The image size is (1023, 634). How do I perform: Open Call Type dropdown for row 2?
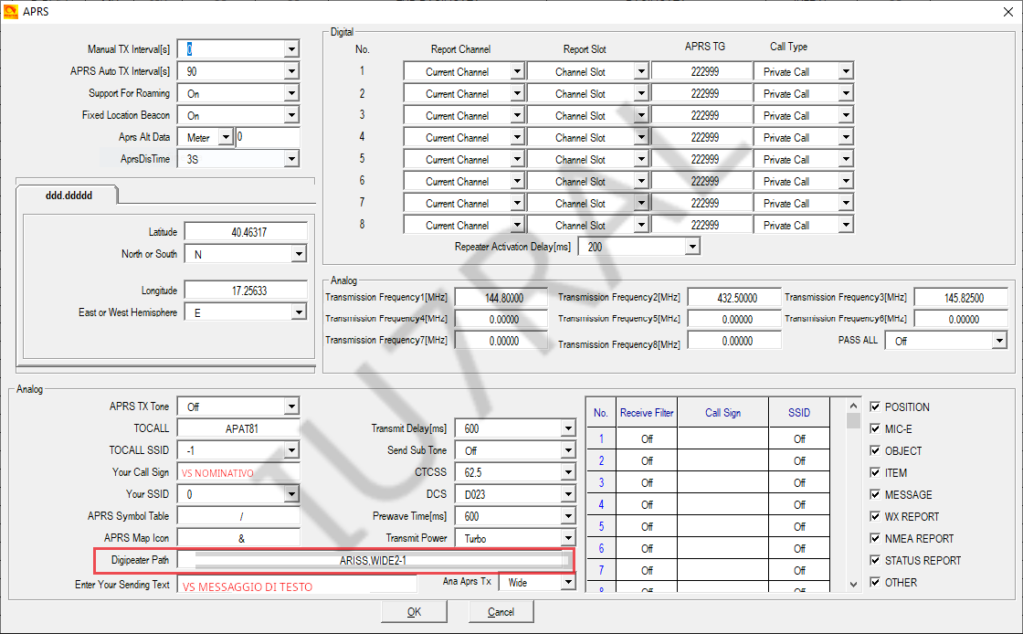click(846, 93)
